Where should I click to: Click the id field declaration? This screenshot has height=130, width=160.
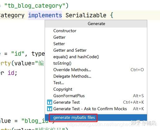(x=12, y=73)
